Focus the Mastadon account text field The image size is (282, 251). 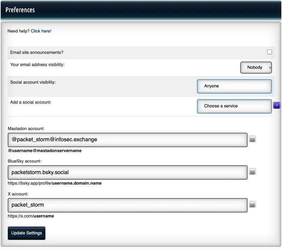127,140
